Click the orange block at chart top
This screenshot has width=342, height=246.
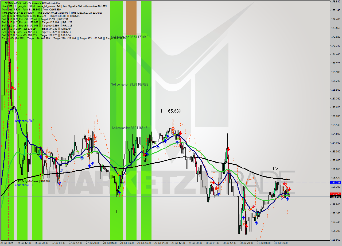click(131, 18)
